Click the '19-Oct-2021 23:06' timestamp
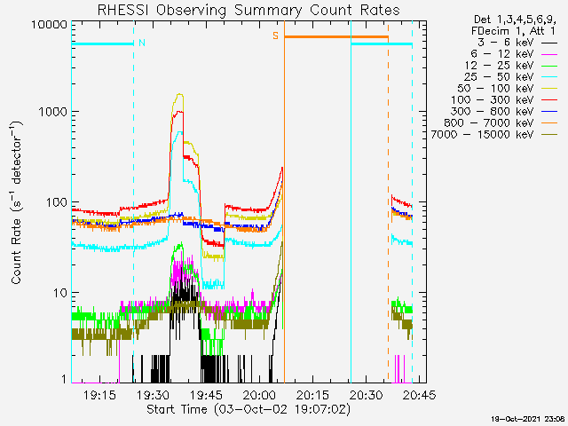568x426 pixels. tap(528, 419)
